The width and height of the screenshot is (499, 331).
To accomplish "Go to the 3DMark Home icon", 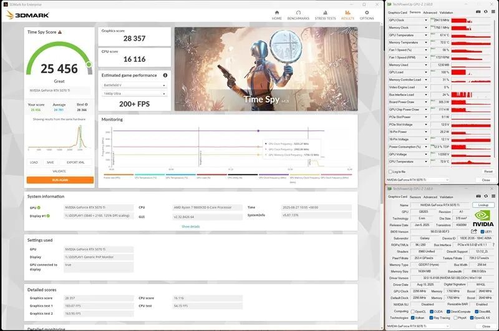I will point(276,12).
